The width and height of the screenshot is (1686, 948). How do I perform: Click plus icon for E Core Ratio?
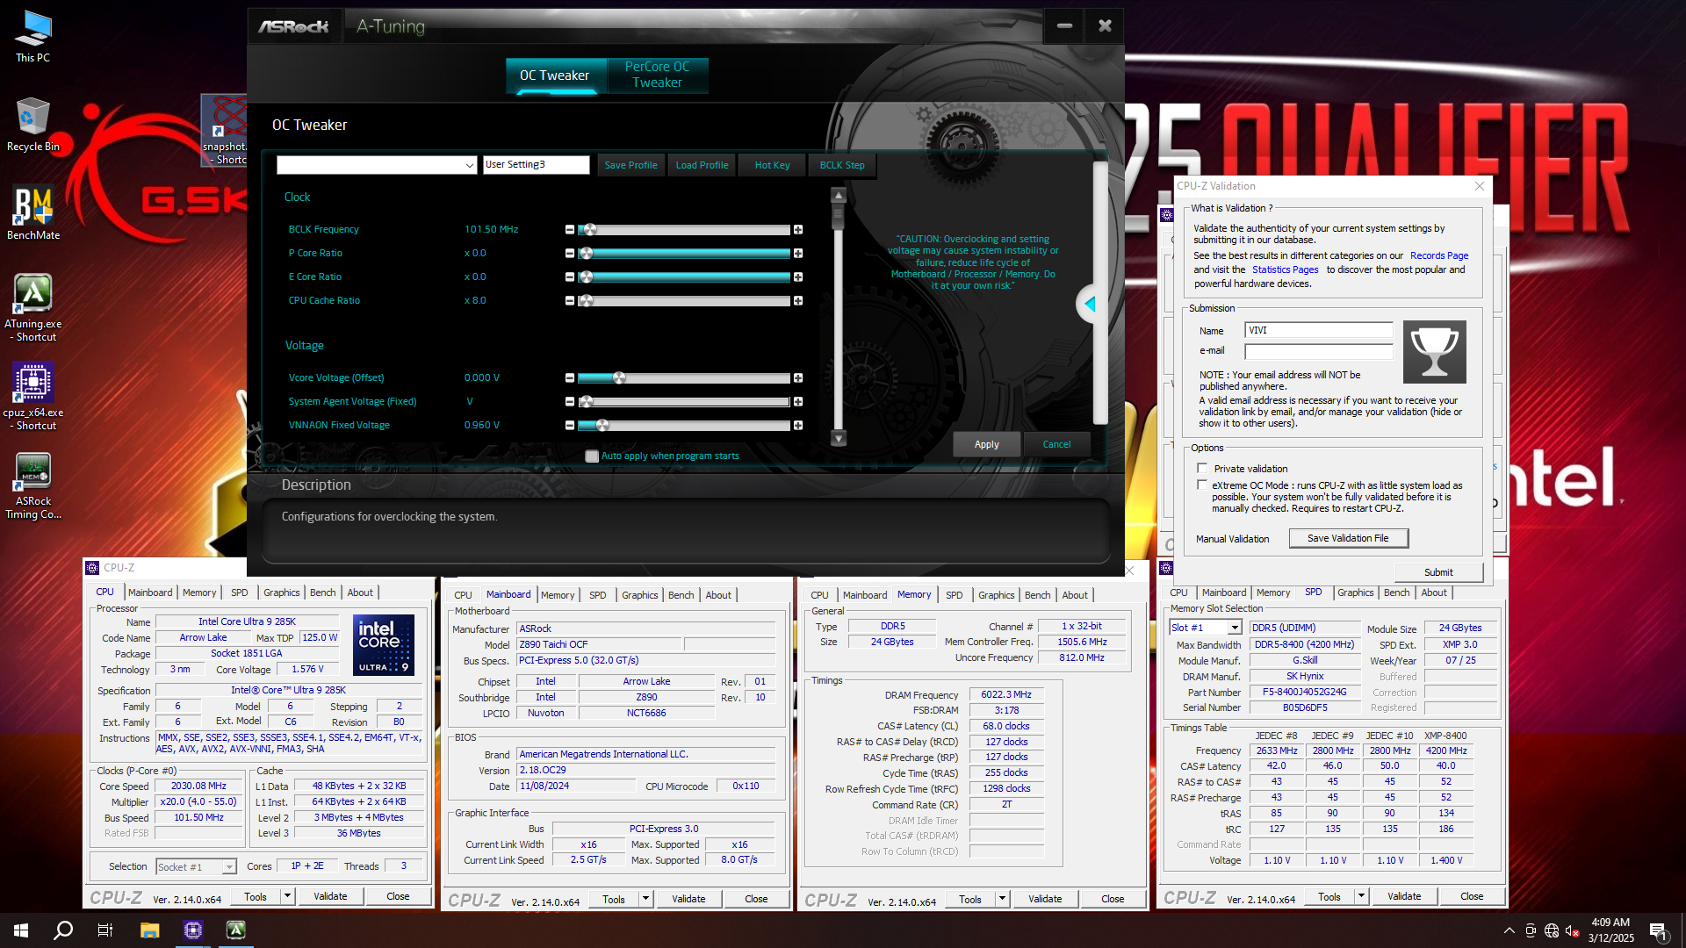point(798,277)
